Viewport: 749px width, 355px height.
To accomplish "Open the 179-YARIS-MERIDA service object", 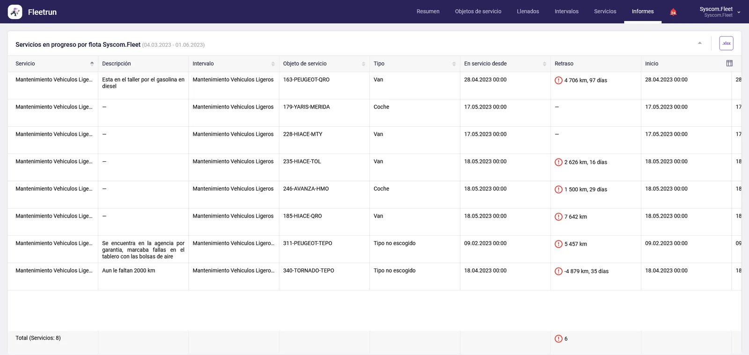I will 306,107.
